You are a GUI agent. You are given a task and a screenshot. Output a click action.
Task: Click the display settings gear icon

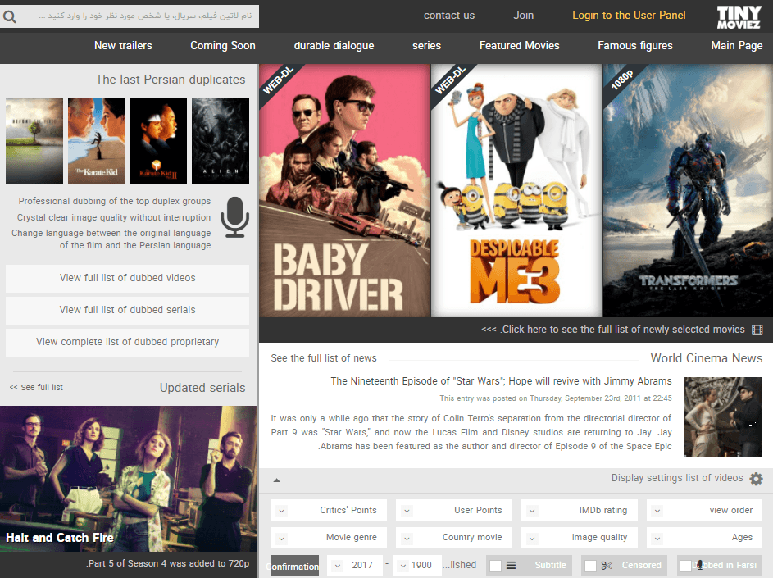coord(756,478)
